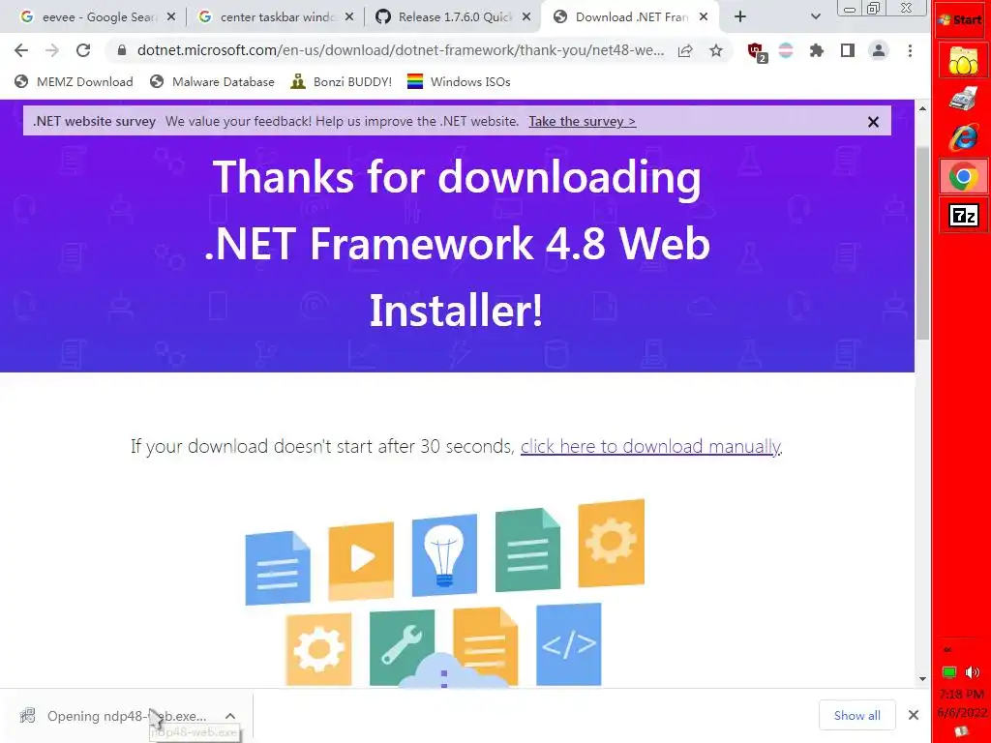The image size is (991, 743).
Task: Click the striped flag extension icon
Action: pyautogui.click(x=786, y=50)
